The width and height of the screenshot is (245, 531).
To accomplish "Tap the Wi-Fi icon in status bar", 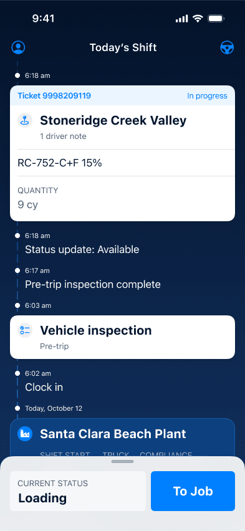I will (198, 19).
